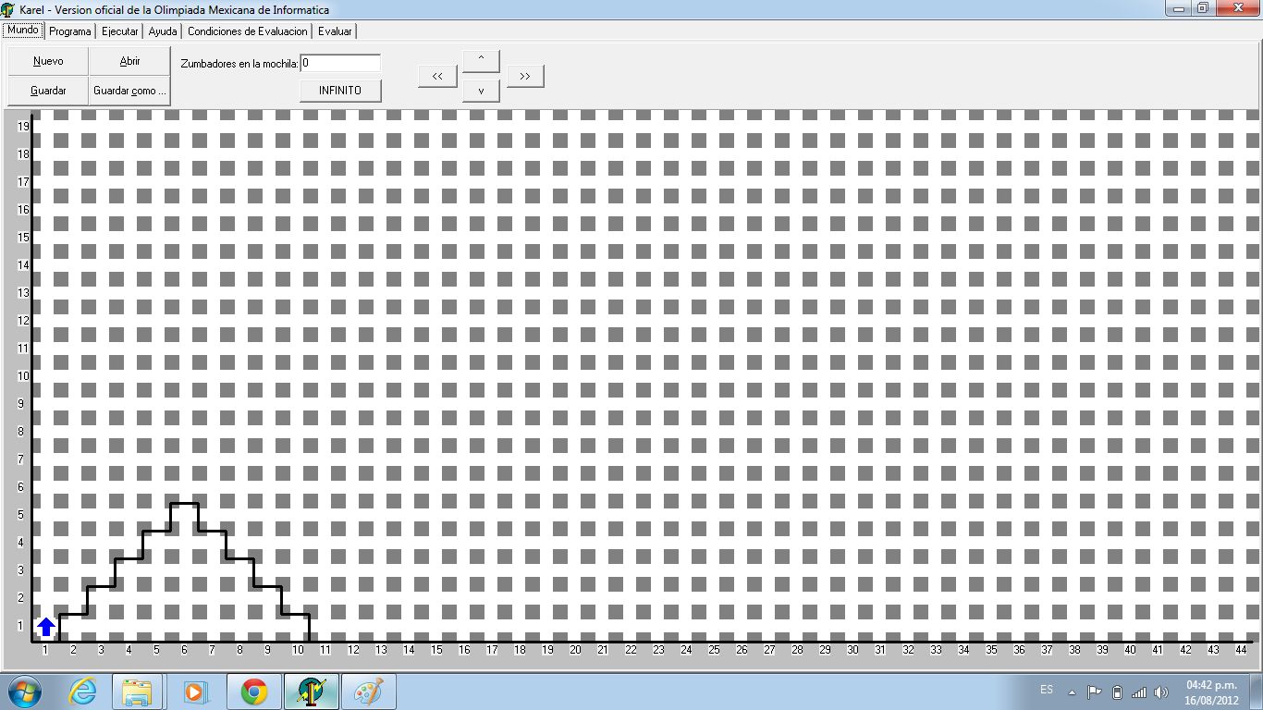Open Windows Explorer folder icon in taskbar

pyautogui.click(x=137, y=692)
